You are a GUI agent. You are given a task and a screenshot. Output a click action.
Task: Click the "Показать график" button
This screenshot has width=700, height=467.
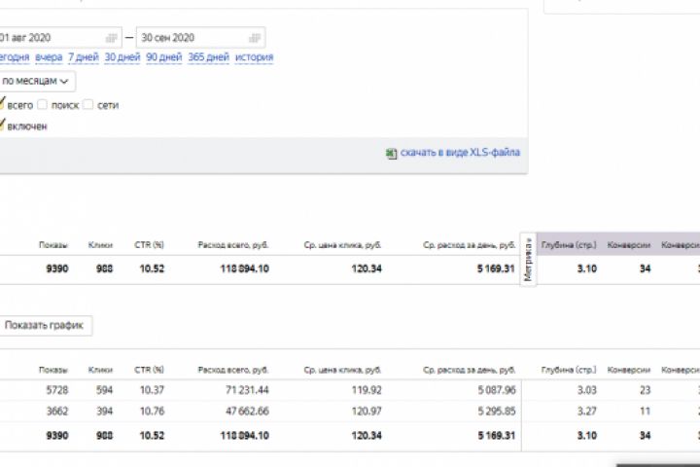point(44,325)
